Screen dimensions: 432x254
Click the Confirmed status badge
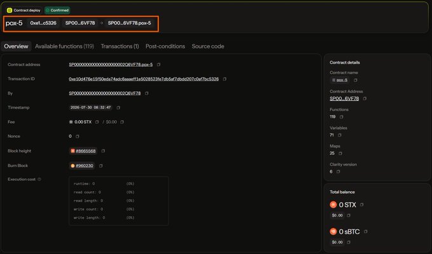57,10
